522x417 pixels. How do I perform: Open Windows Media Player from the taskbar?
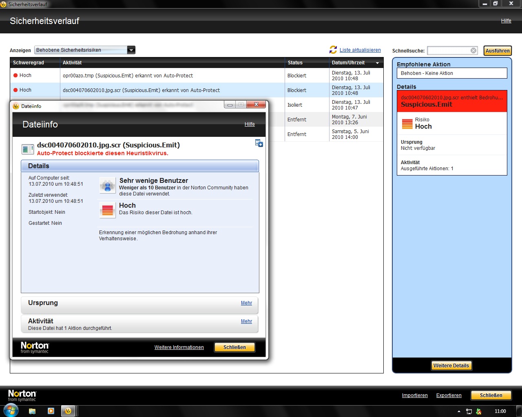click(51, 411)
